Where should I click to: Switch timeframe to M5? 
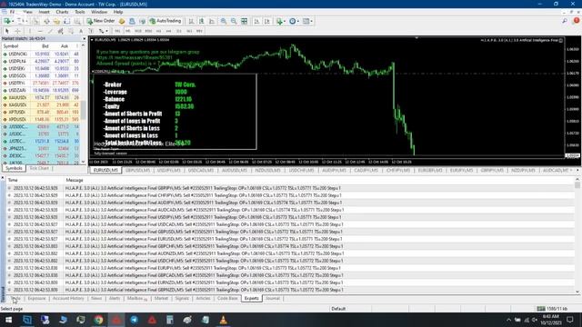(127, 31)
